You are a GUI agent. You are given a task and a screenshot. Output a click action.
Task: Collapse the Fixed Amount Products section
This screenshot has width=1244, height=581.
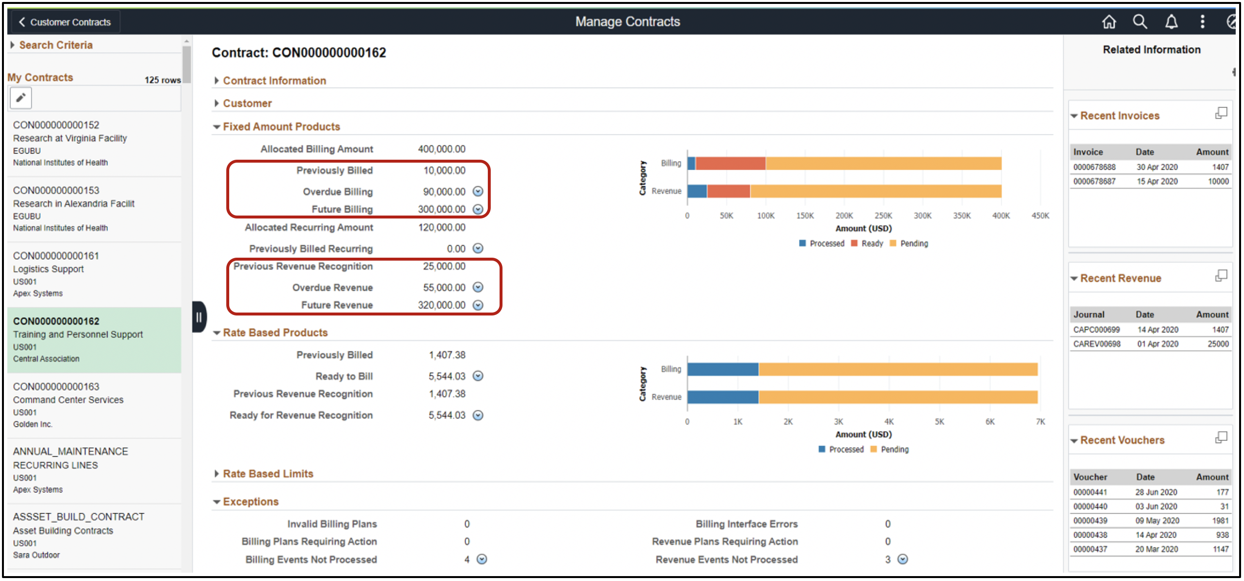pyautogui.click(x=216, y=126)
